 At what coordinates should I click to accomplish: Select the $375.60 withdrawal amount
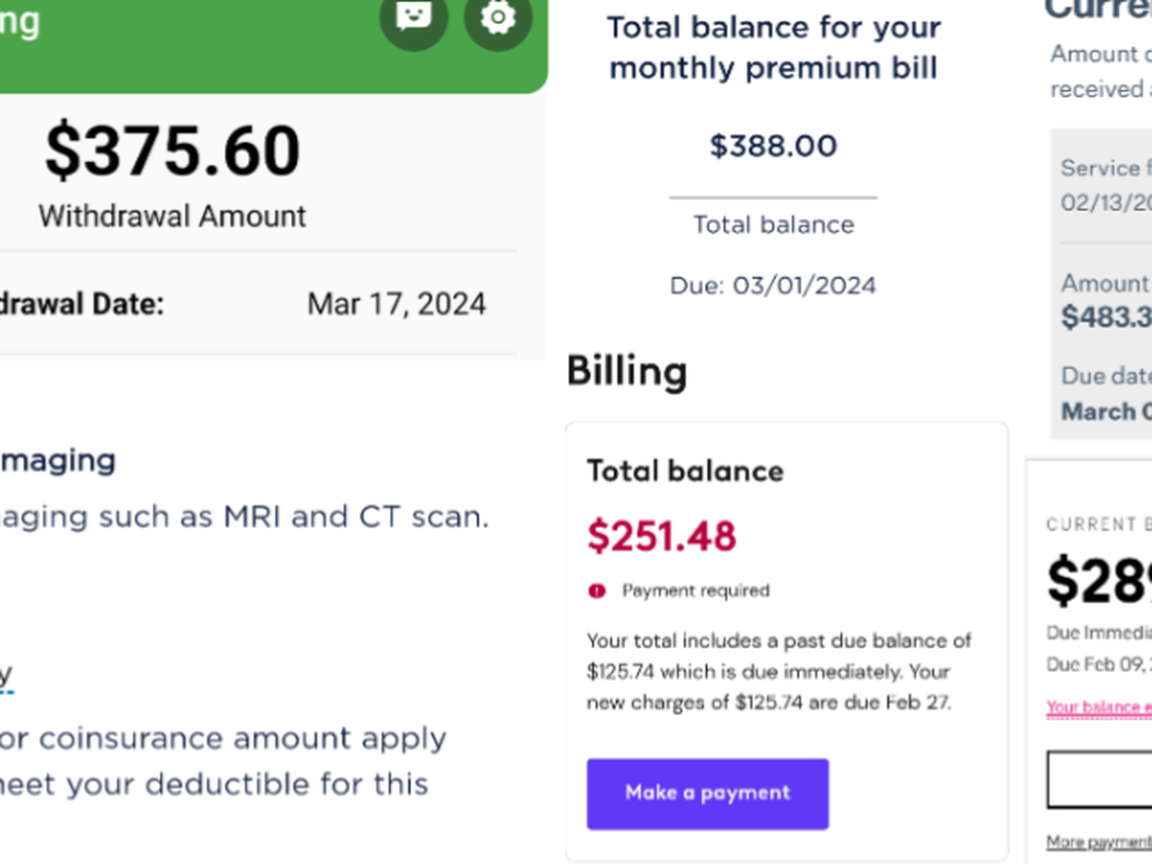pyautogui.click(x=173, y=152)
